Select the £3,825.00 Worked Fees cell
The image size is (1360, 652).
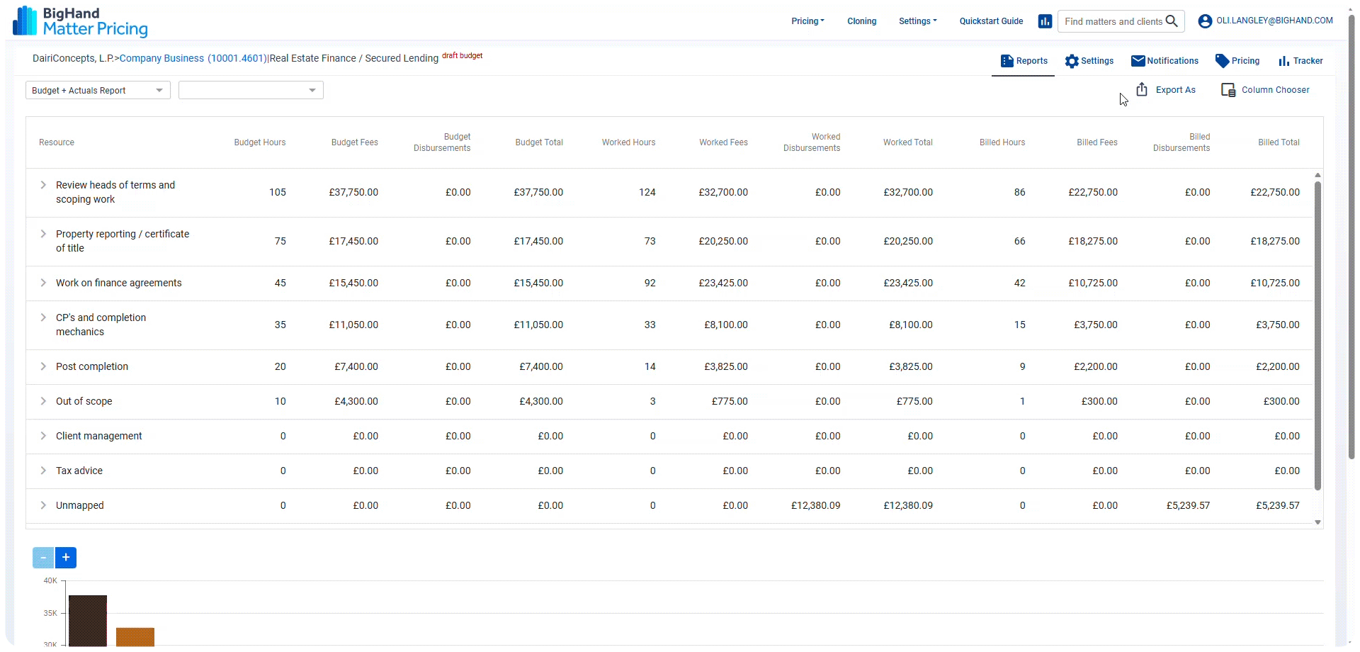[726, 366]
